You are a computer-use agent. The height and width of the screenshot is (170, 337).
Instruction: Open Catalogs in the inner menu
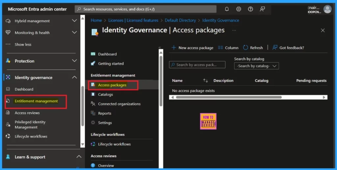pyautogui.click(x=105, y=94)
